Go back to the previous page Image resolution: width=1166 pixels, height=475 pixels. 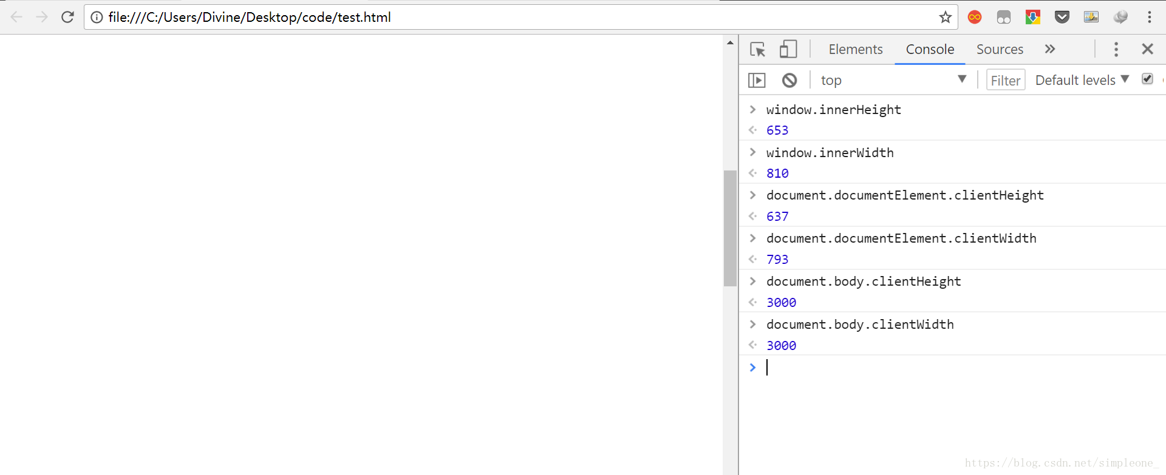tap(16, 17)
